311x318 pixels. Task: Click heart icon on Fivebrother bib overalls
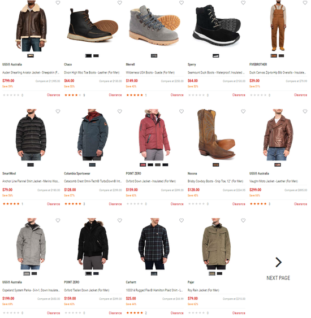tap(305, 3)
